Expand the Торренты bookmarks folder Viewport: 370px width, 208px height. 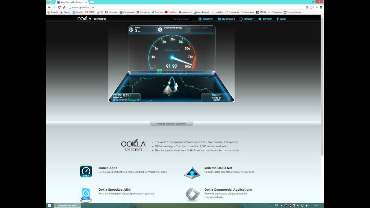(x=232, y=12)
